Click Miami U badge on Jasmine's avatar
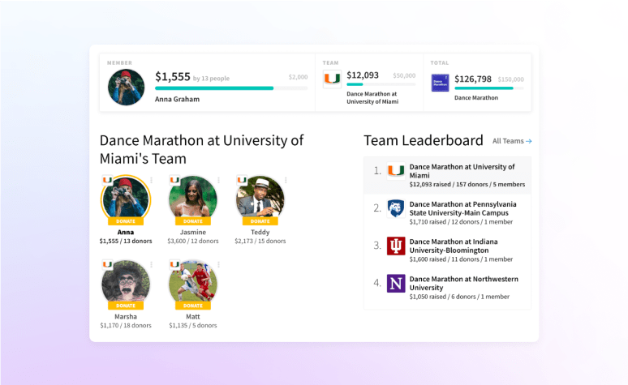This screenshot has height=385, width=628. 174,180
